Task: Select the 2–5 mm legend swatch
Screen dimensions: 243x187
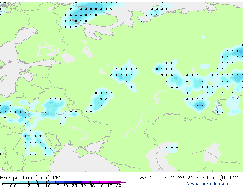Action: click(33, 182)
